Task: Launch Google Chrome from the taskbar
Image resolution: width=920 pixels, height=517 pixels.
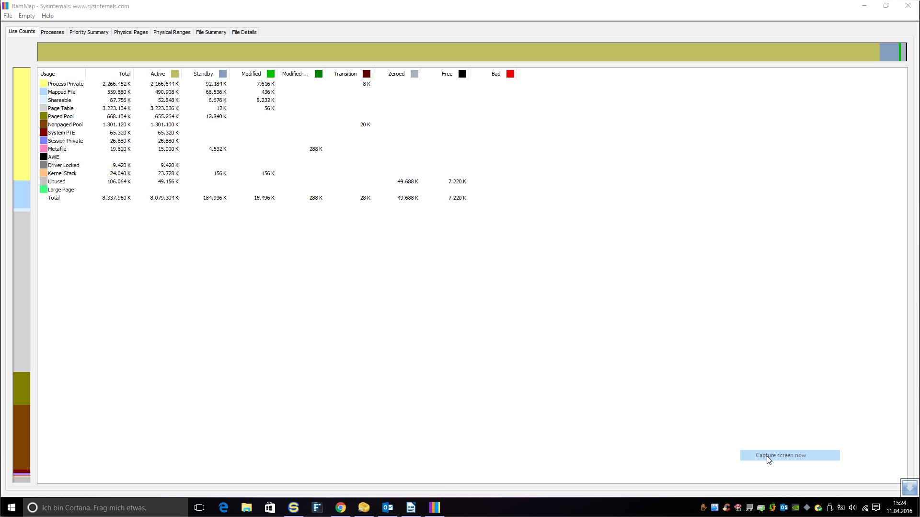Action: coord(340,507)
